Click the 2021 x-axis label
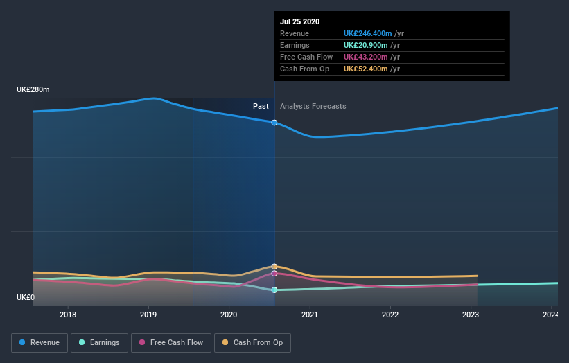569x363 pixels. click(x=310, y=315)
